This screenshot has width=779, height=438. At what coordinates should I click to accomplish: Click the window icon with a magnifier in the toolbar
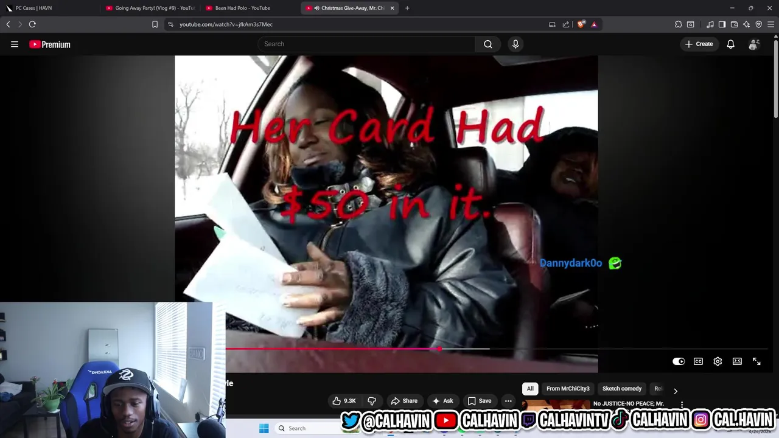(691, 24)
